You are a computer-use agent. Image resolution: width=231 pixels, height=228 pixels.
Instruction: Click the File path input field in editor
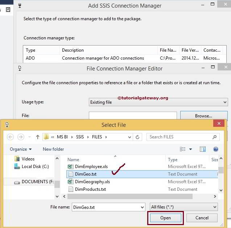click(x=133, y=116)
